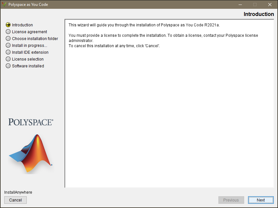This screenshot has width=278, height=208.
Task: Select the License selection step indicator
Action: [7, 59]
